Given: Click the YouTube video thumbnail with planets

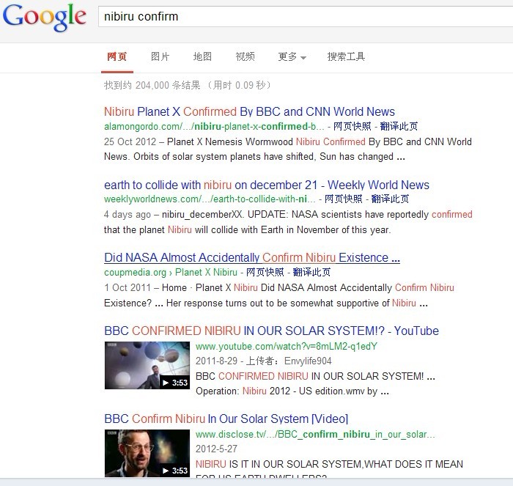Looking at the screenshot, I should [147, 365].
